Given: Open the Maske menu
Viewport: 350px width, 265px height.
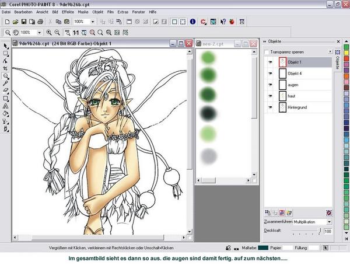Looking at the screenshot, I should 83,12.
